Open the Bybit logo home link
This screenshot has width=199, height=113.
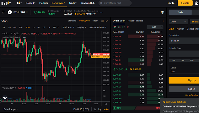click(6, 3)
